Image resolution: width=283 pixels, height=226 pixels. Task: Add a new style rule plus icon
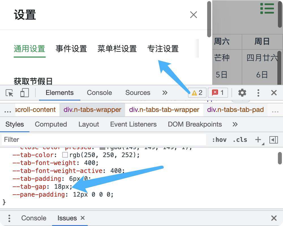point(258,140)
